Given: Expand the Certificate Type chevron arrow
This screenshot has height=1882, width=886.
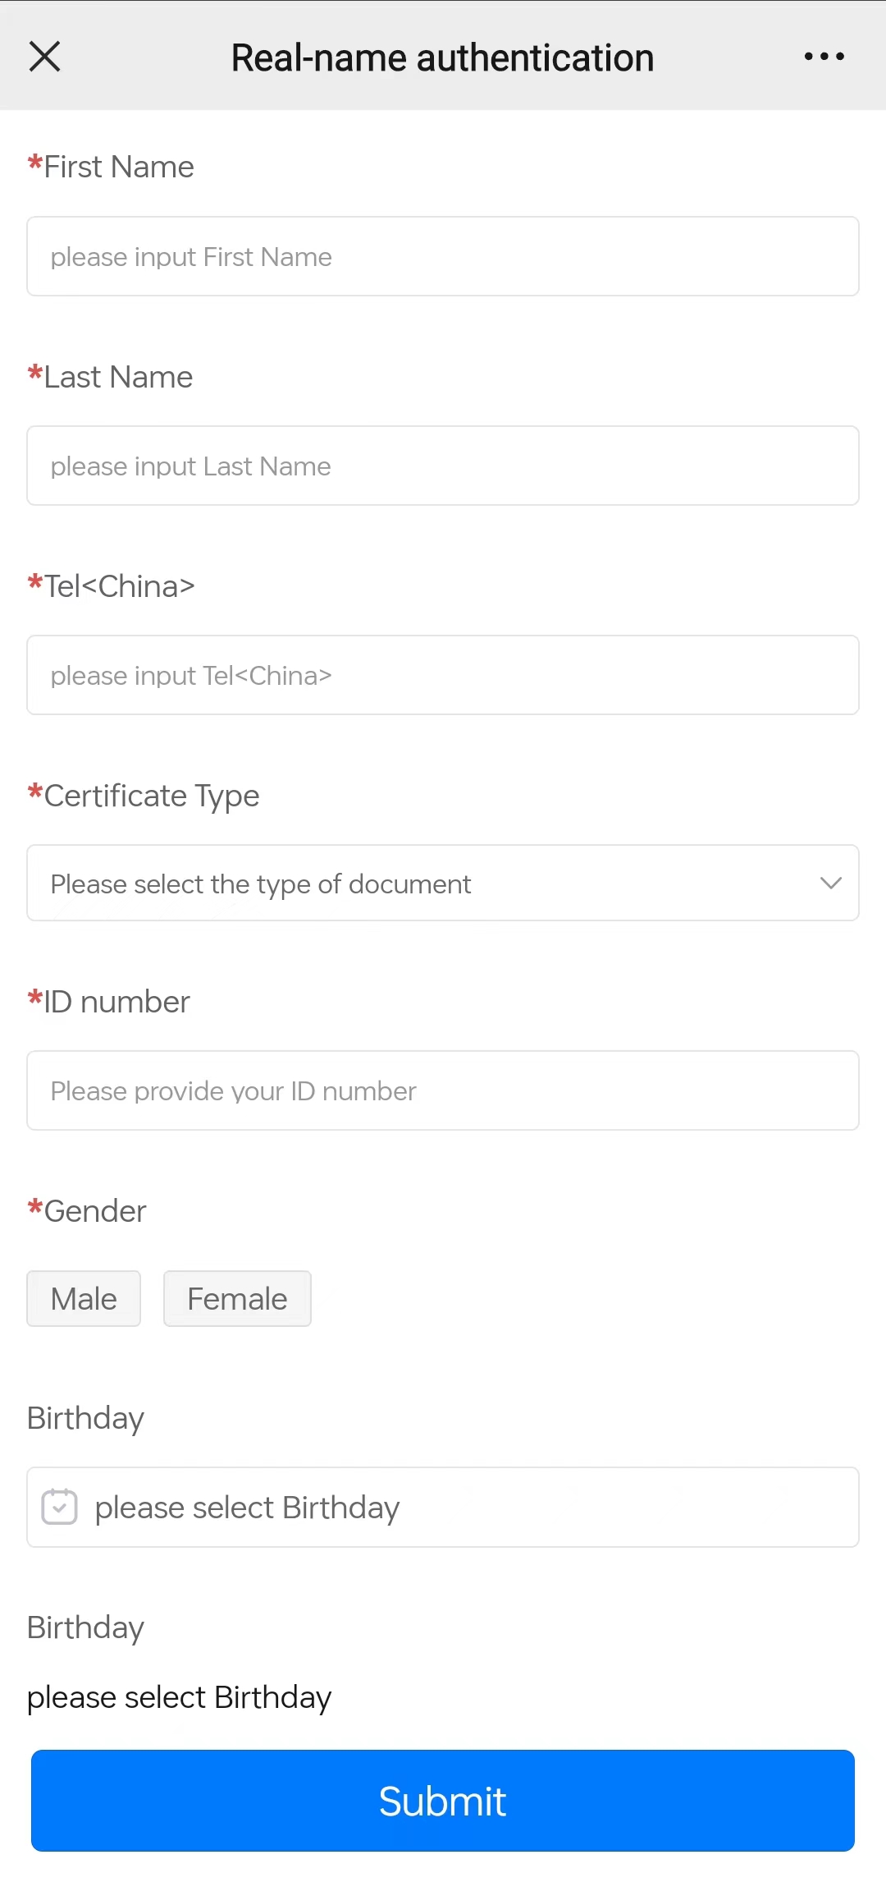Looking at the screenshot, I should click(830, 884).
